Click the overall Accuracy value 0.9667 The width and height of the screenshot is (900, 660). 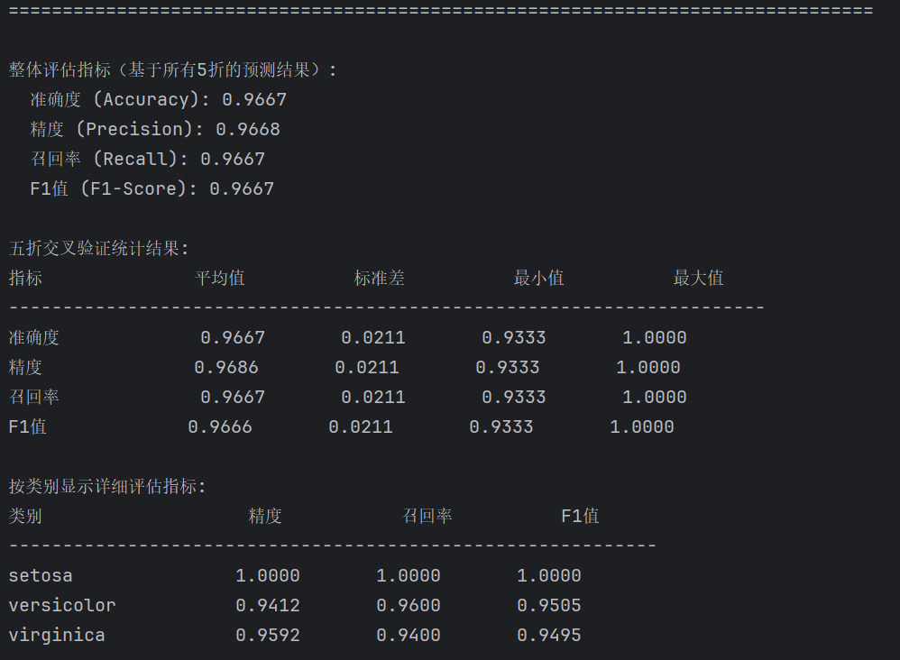click(x=254, y=100)
